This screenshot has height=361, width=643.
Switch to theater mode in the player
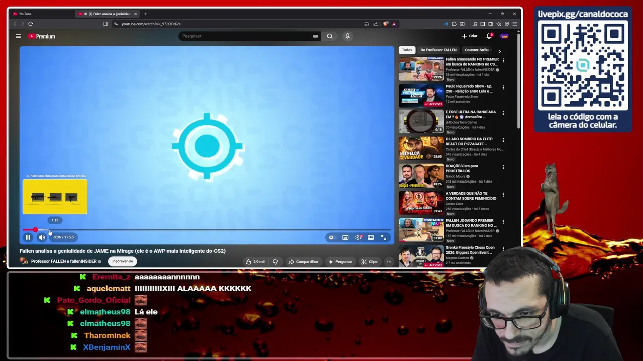point(371,237)
